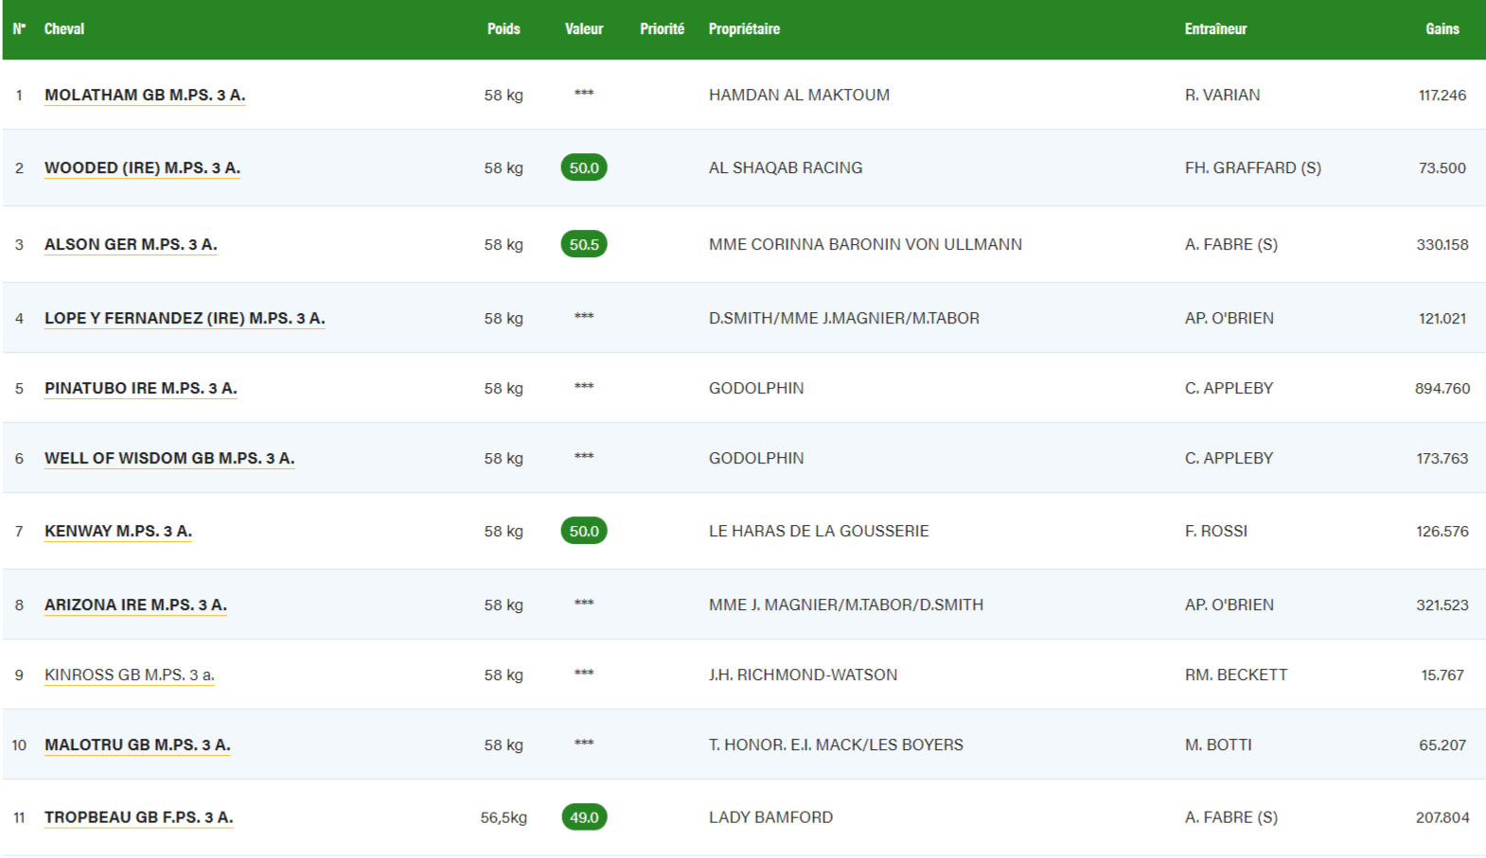Select owner HAMDAN AL MAKTOUM
This screenshot has width=1486, height=858.
(x=799, y=96)
